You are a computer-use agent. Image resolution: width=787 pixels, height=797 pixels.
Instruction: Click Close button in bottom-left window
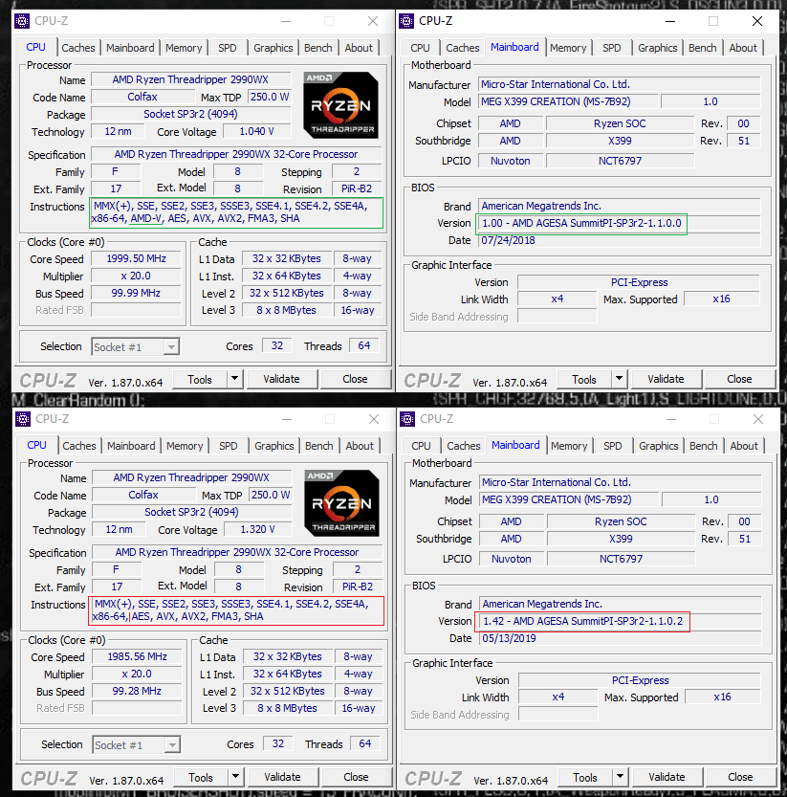click(356, 777)
